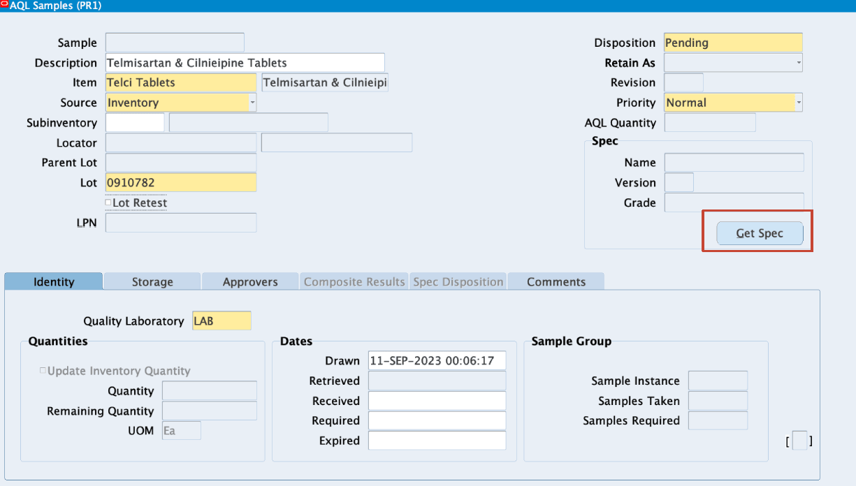
Task: Focus the Quantity field
Action: pyautogui.click(x=210, y=390)
